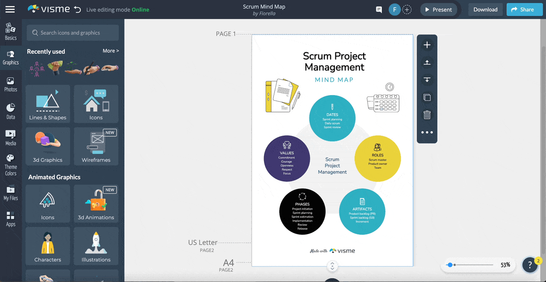Image resolution: width=546 pixels, height=282 pixels.
Task: Open comments via the speech bubble icon
Action: 378,9
